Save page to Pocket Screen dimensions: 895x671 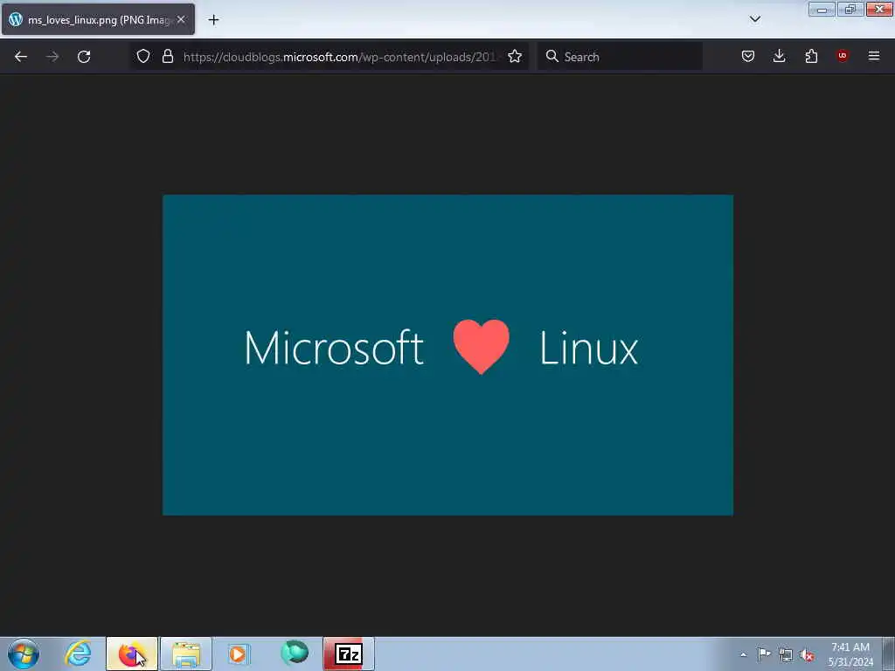click(x=748, y=56)
